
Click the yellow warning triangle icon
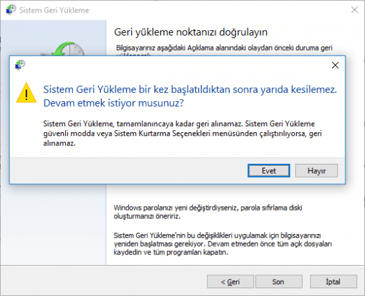(x=26, y=93)
